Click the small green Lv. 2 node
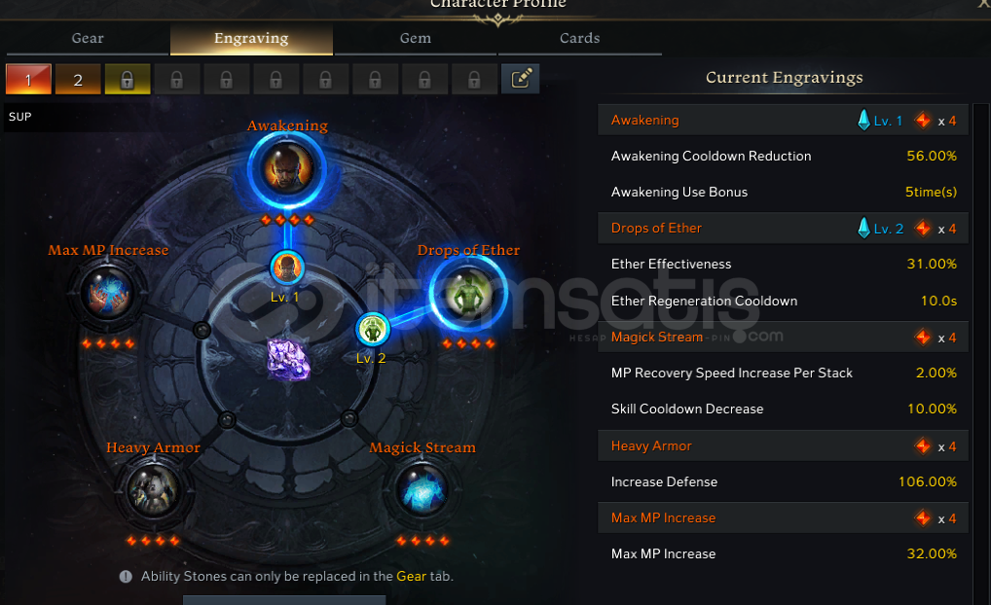 (372, 329)
